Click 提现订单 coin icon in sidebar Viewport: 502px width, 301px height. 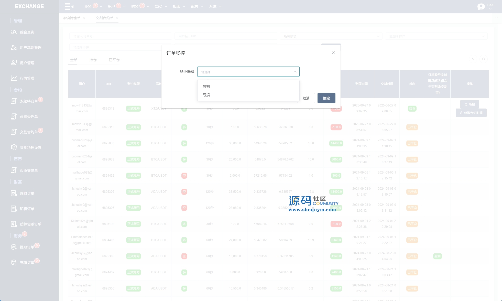pyautogui.click(x=14, y=247)
